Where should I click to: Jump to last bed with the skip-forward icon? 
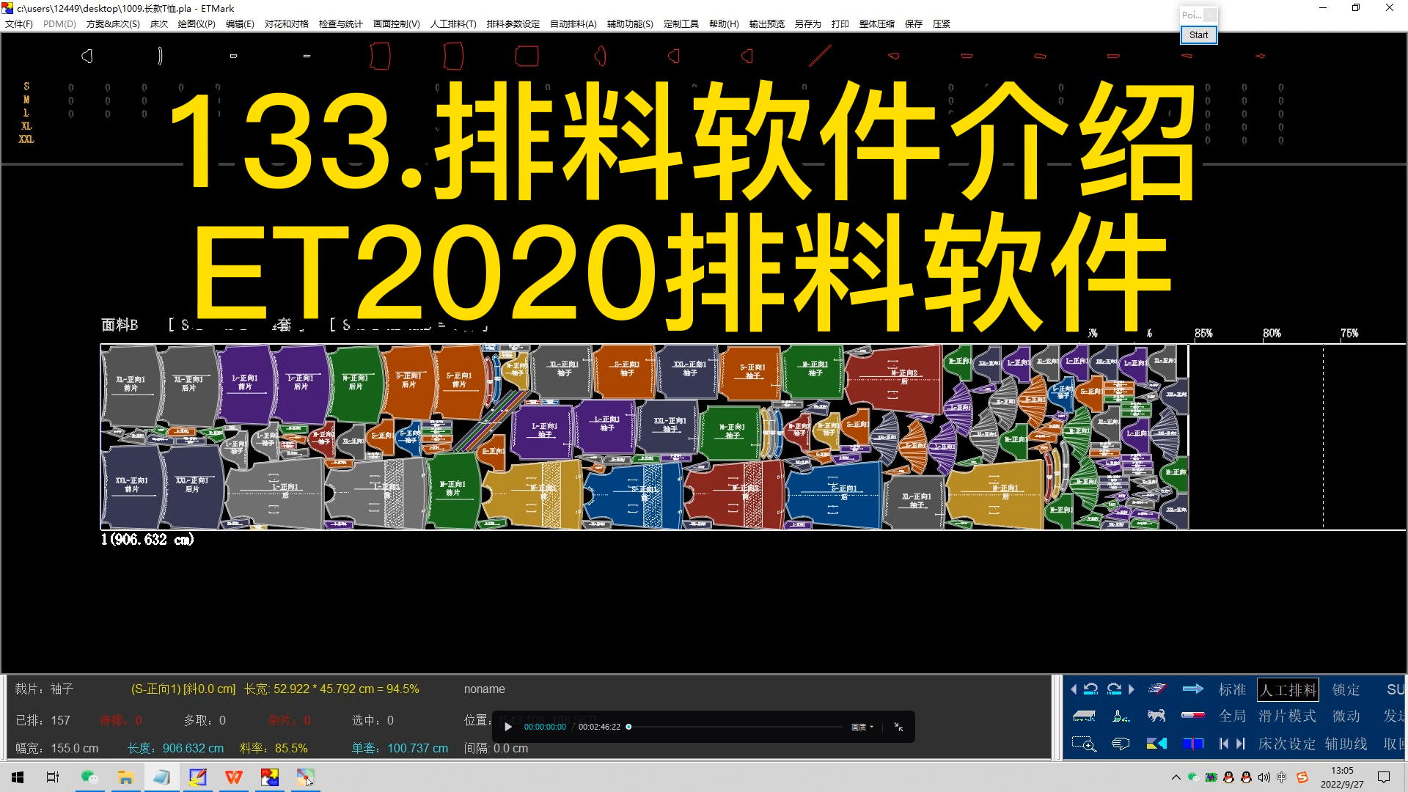point(1240,744)
